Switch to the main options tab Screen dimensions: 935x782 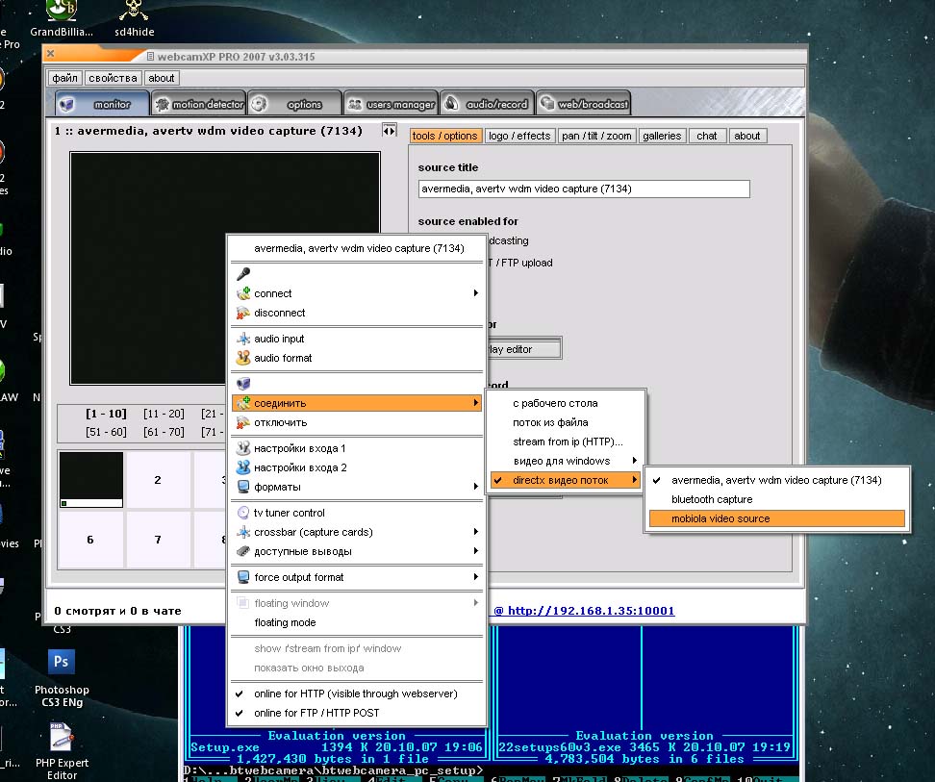coord(295,104)
